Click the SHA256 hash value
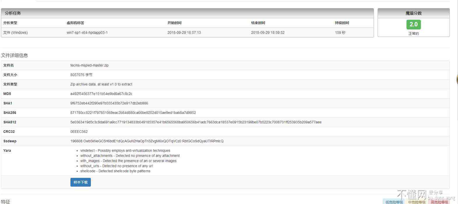458x204 pixels. click(133, 113)
